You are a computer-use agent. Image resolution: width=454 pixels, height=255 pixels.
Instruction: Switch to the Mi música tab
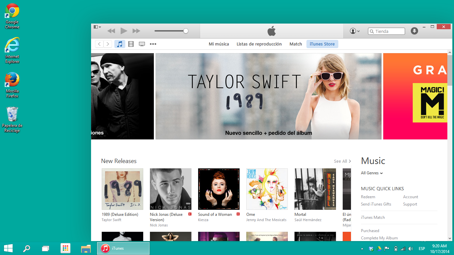(x=219, y=44)
